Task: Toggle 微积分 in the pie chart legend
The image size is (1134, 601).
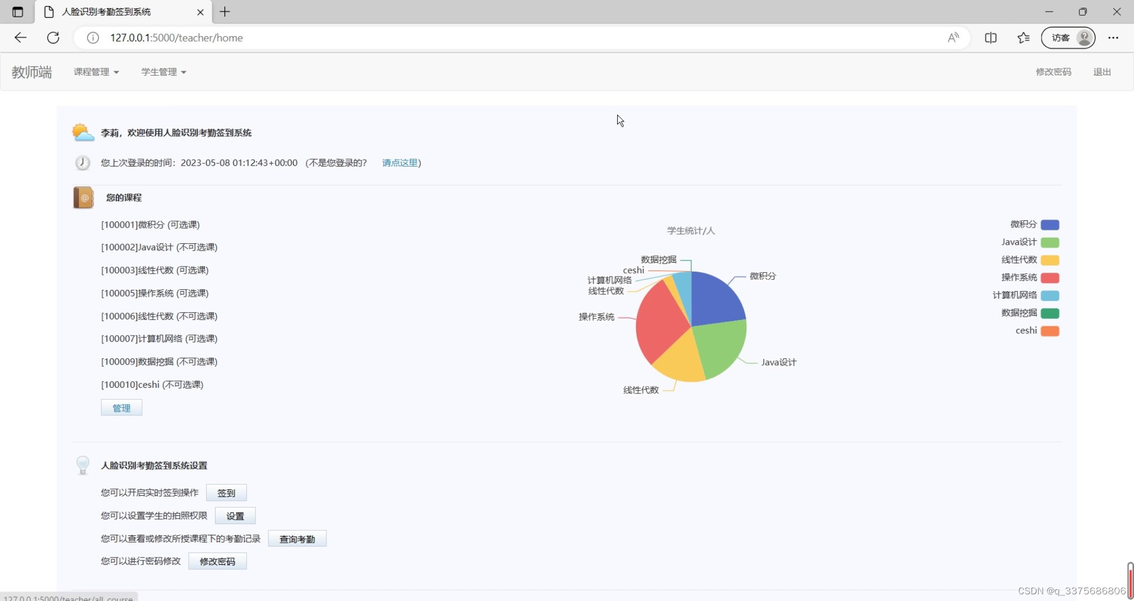Action: pos(1024,224)
